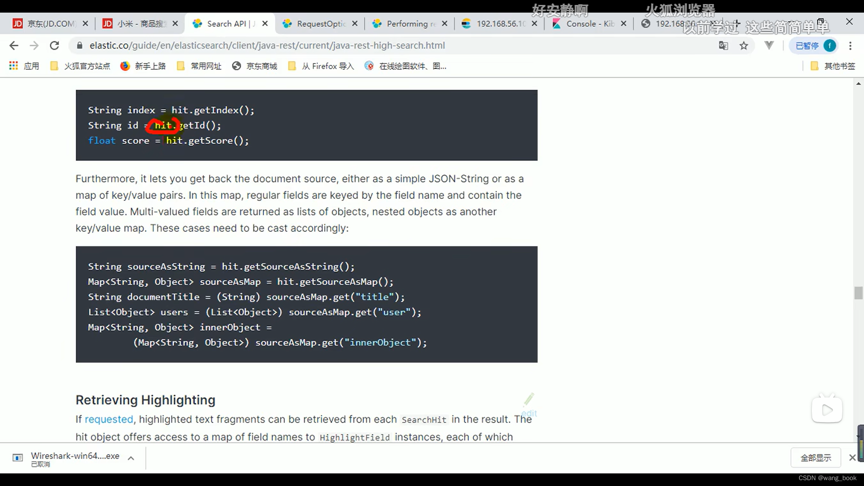Bookmark this page with the star icon
864x486 pixels.
click(744, 45)
